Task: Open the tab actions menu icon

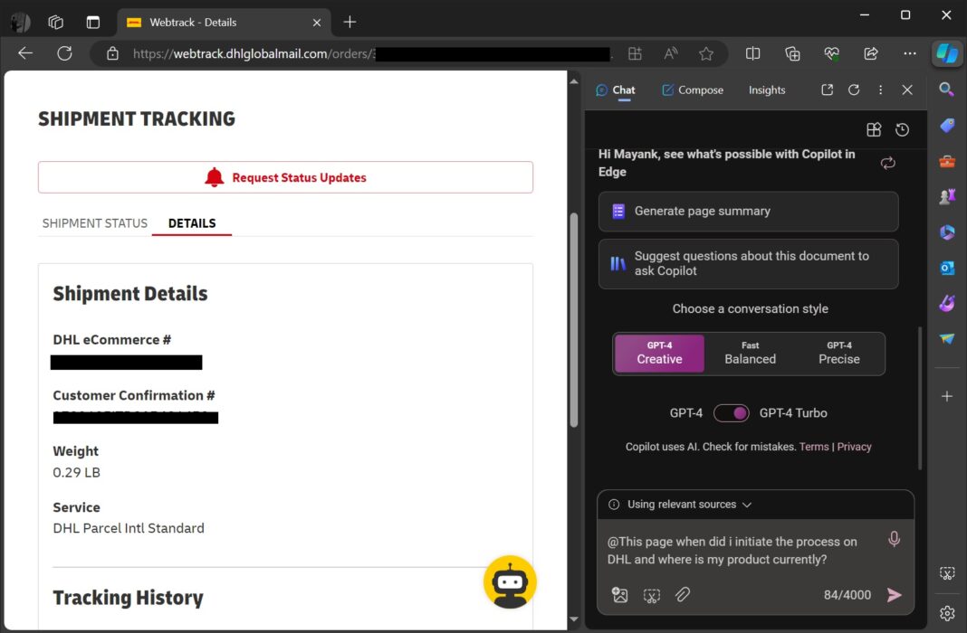Action: click(x=93, y=23)
